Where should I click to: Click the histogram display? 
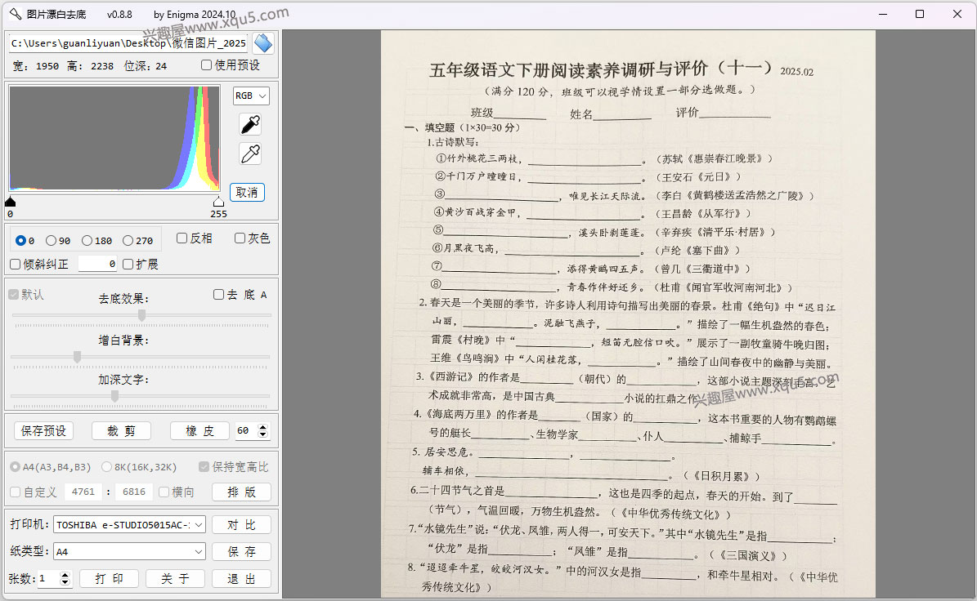click(x=114, y=138)
